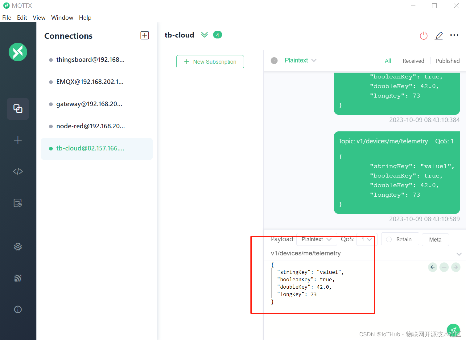
Task: Click the topic field v1/devices/me/telemetry
Action: click(x=361, y=253)
